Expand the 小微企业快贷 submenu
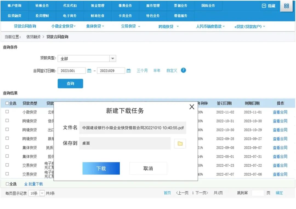The image size is (296, 209). point(63,26)
